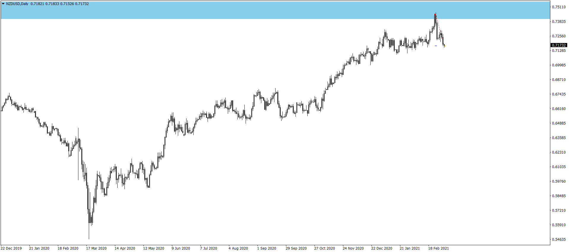Click date label 17 Mar 2020
569x252 pixels.
(x=96, y=248)
